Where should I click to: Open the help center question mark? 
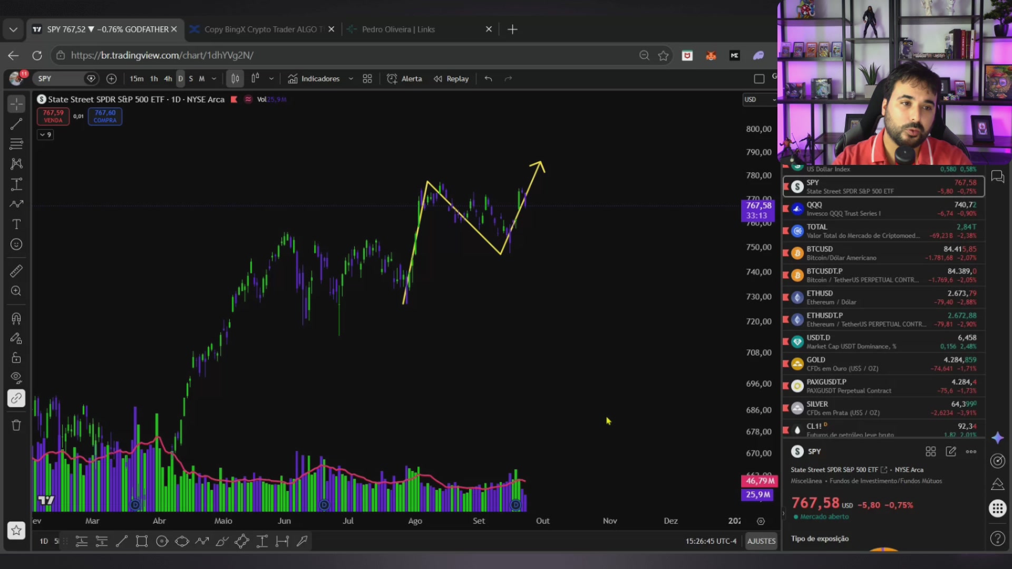pos(998,538)
